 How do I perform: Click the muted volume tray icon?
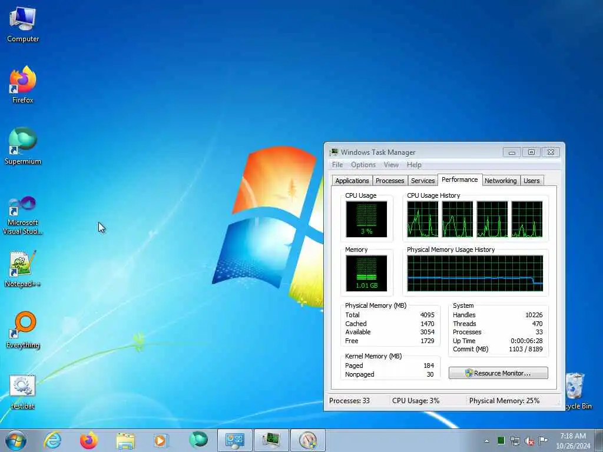click(529, 441)
